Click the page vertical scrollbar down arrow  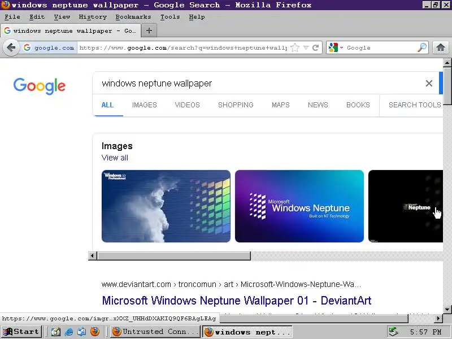point(447,309)
